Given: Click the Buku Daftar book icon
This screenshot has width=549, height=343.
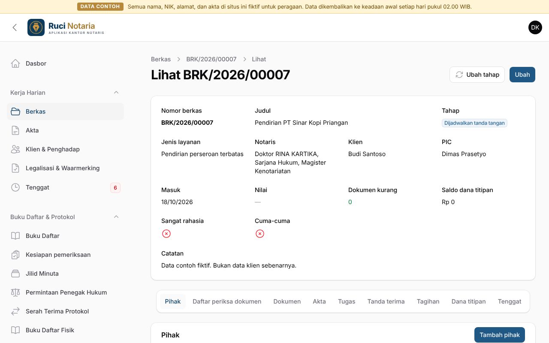Looking at the screenshot, I should point(15,236).
